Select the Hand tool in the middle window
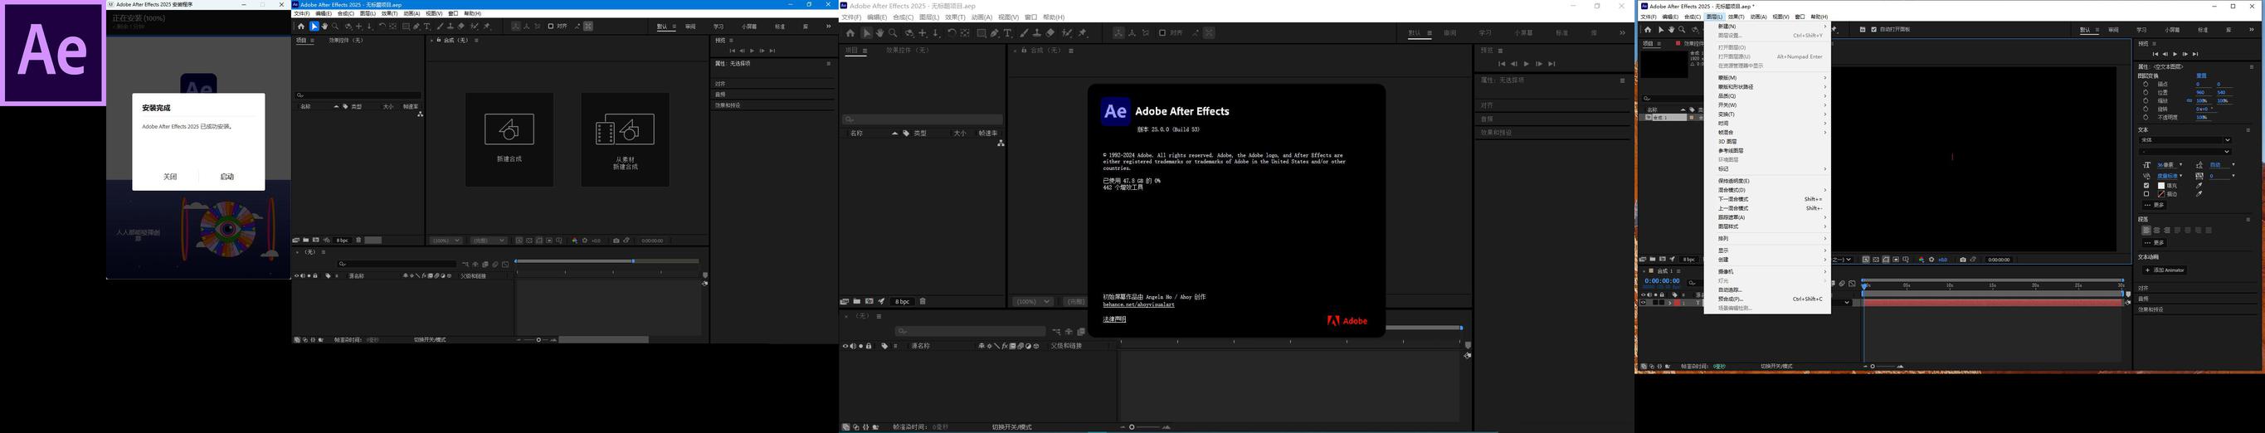The image size is (2265, 433). [879, 33]
